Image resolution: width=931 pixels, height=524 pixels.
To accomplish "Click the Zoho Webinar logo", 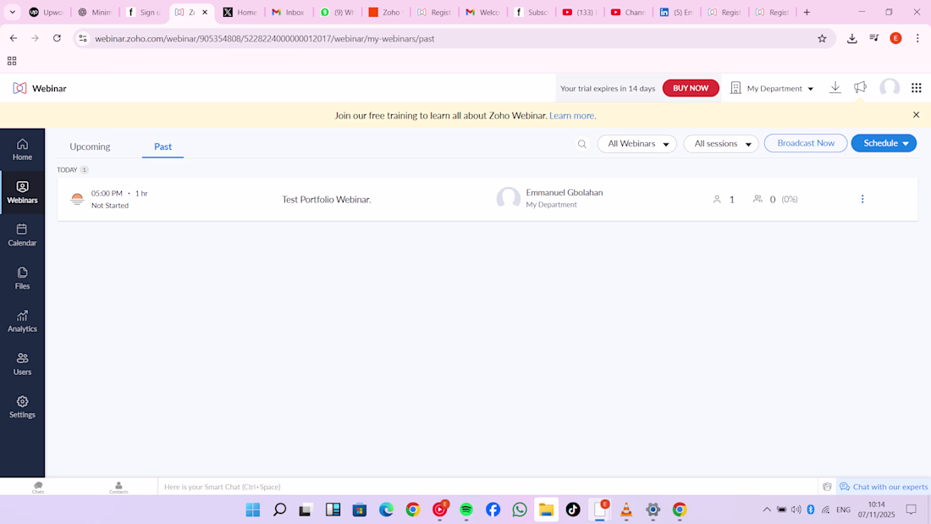I will (39, 88).
